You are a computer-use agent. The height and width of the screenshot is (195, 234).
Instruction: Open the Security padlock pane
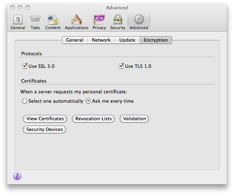click(x=118, y=22)
